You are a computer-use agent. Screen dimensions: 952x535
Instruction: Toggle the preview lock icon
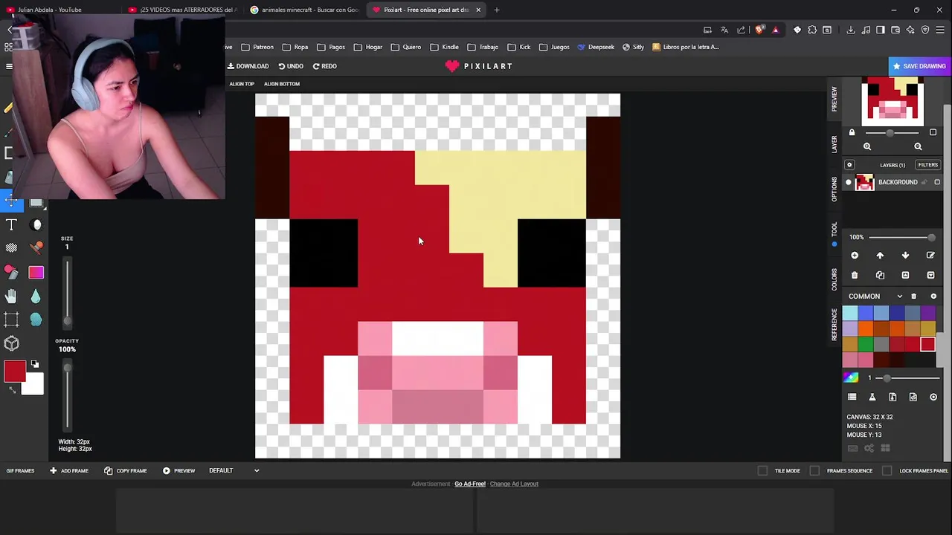pos(852,133)
